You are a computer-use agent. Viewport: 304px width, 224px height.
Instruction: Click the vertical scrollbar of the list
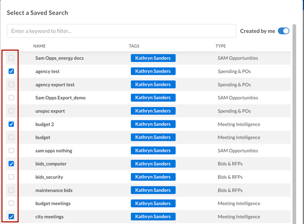click(294, 124)
